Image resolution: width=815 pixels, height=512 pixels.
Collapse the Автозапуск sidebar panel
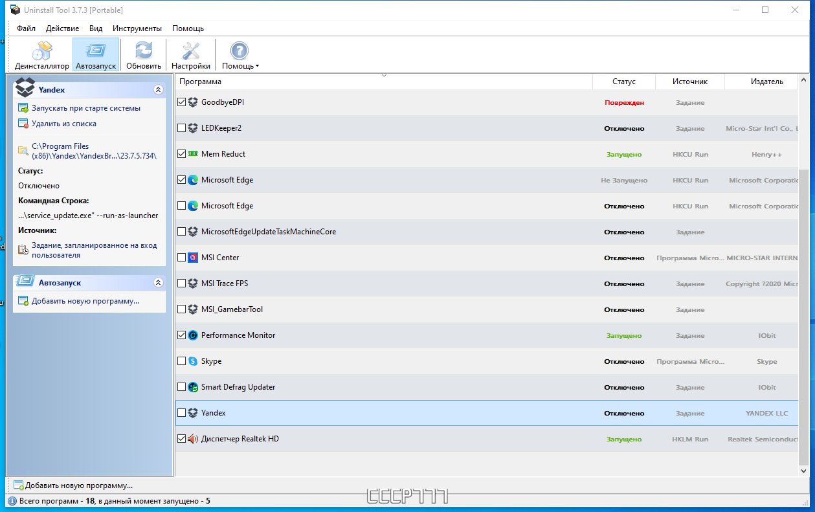point(158,283)
